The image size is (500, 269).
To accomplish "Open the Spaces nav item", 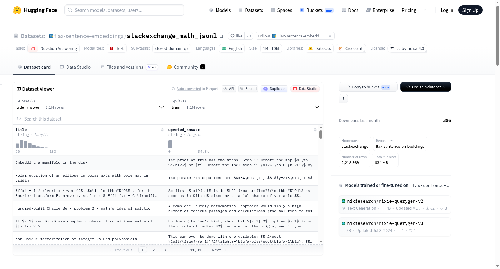I will pos(281,10).
